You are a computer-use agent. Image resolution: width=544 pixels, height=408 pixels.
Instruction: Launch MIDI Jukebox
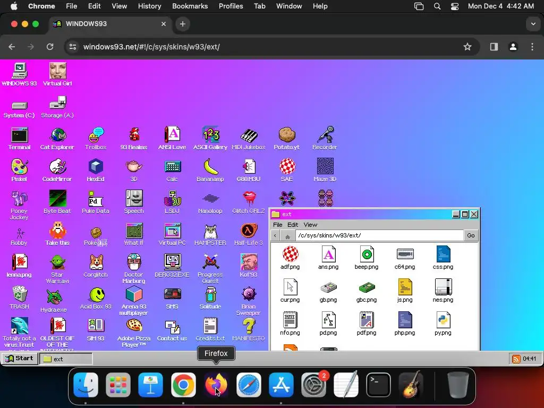coord(249,139)
